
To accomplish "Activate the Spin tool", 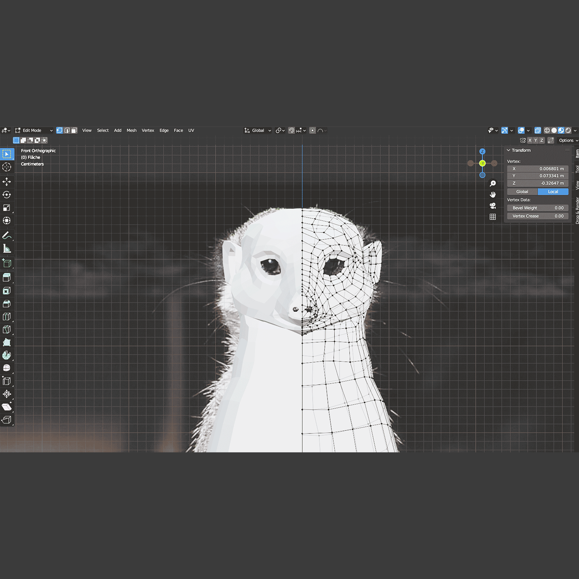I will pyautogui.click(x=7, y=355).
